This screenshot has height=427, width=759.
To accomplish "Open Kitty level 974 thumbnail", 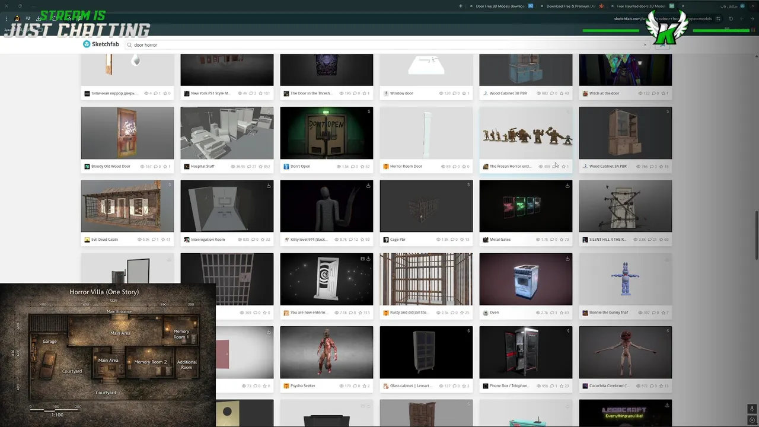I will tap(327, 206).
